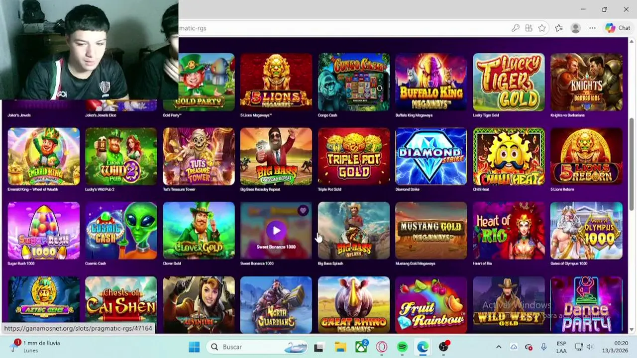637x358 pixels.
Task: Add this page to favorites star
Action: (x=542, y=28)
